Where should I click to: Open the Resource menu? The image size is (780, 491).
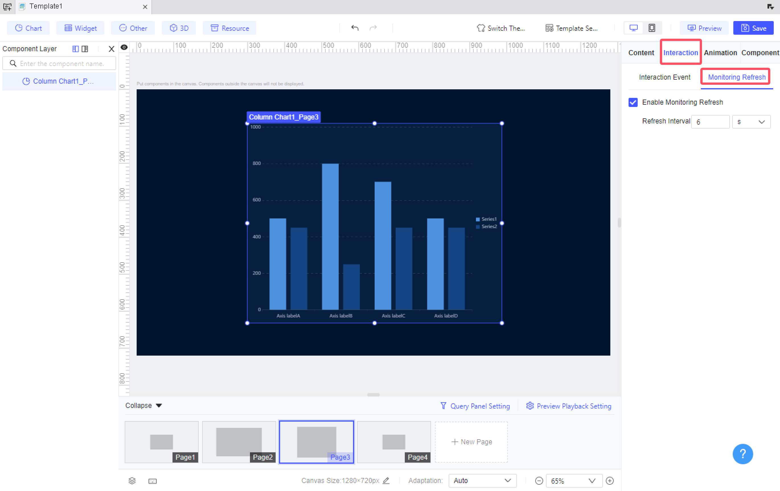click(x=229, y=28)
